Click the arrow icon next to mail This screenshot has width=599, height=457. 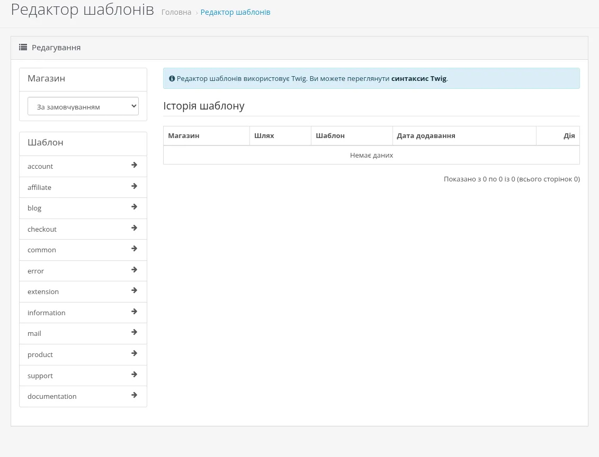[134, 332]
